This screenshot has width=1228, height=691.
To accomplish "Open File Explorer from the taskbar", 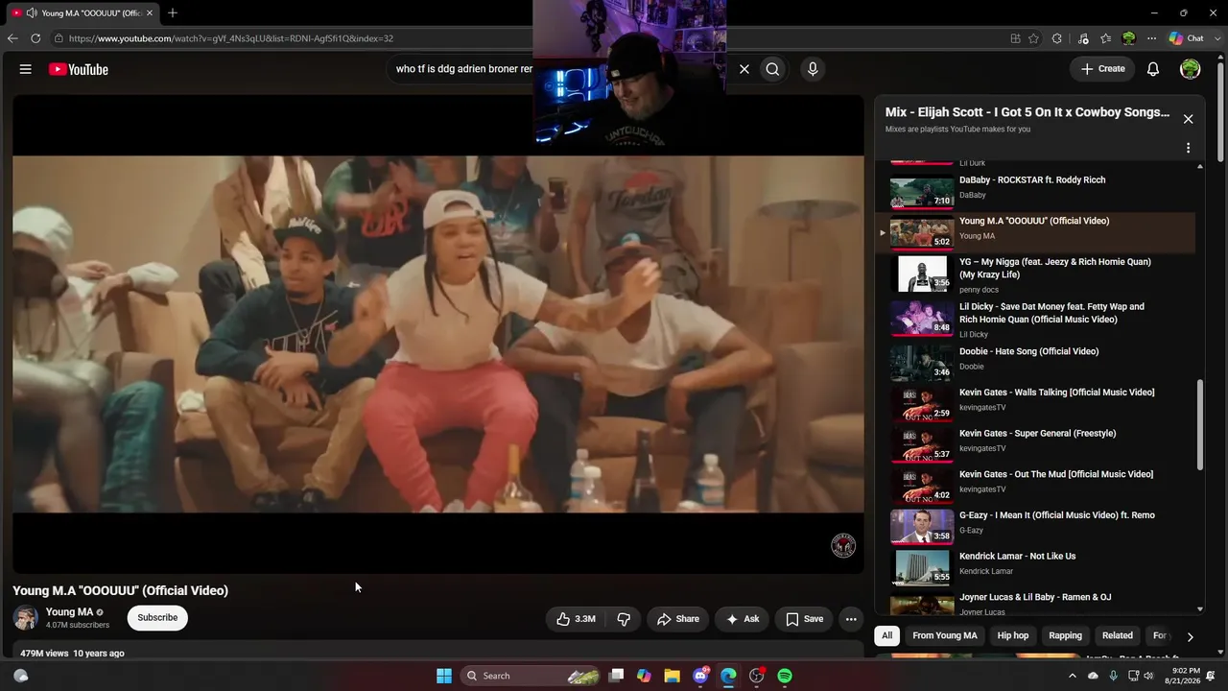I will point(672,676).
